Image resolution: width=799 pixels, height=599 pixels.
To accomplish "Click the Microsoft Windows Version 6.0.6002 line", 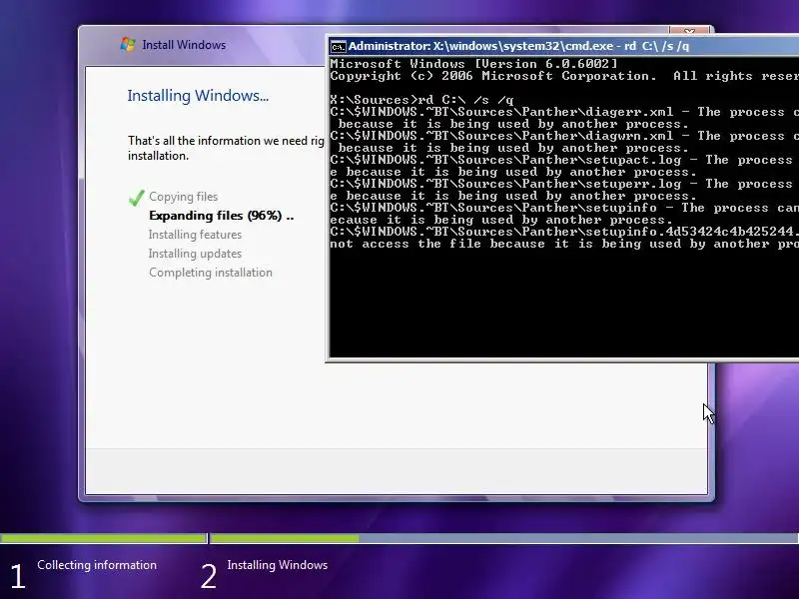I will coord(473,64).
